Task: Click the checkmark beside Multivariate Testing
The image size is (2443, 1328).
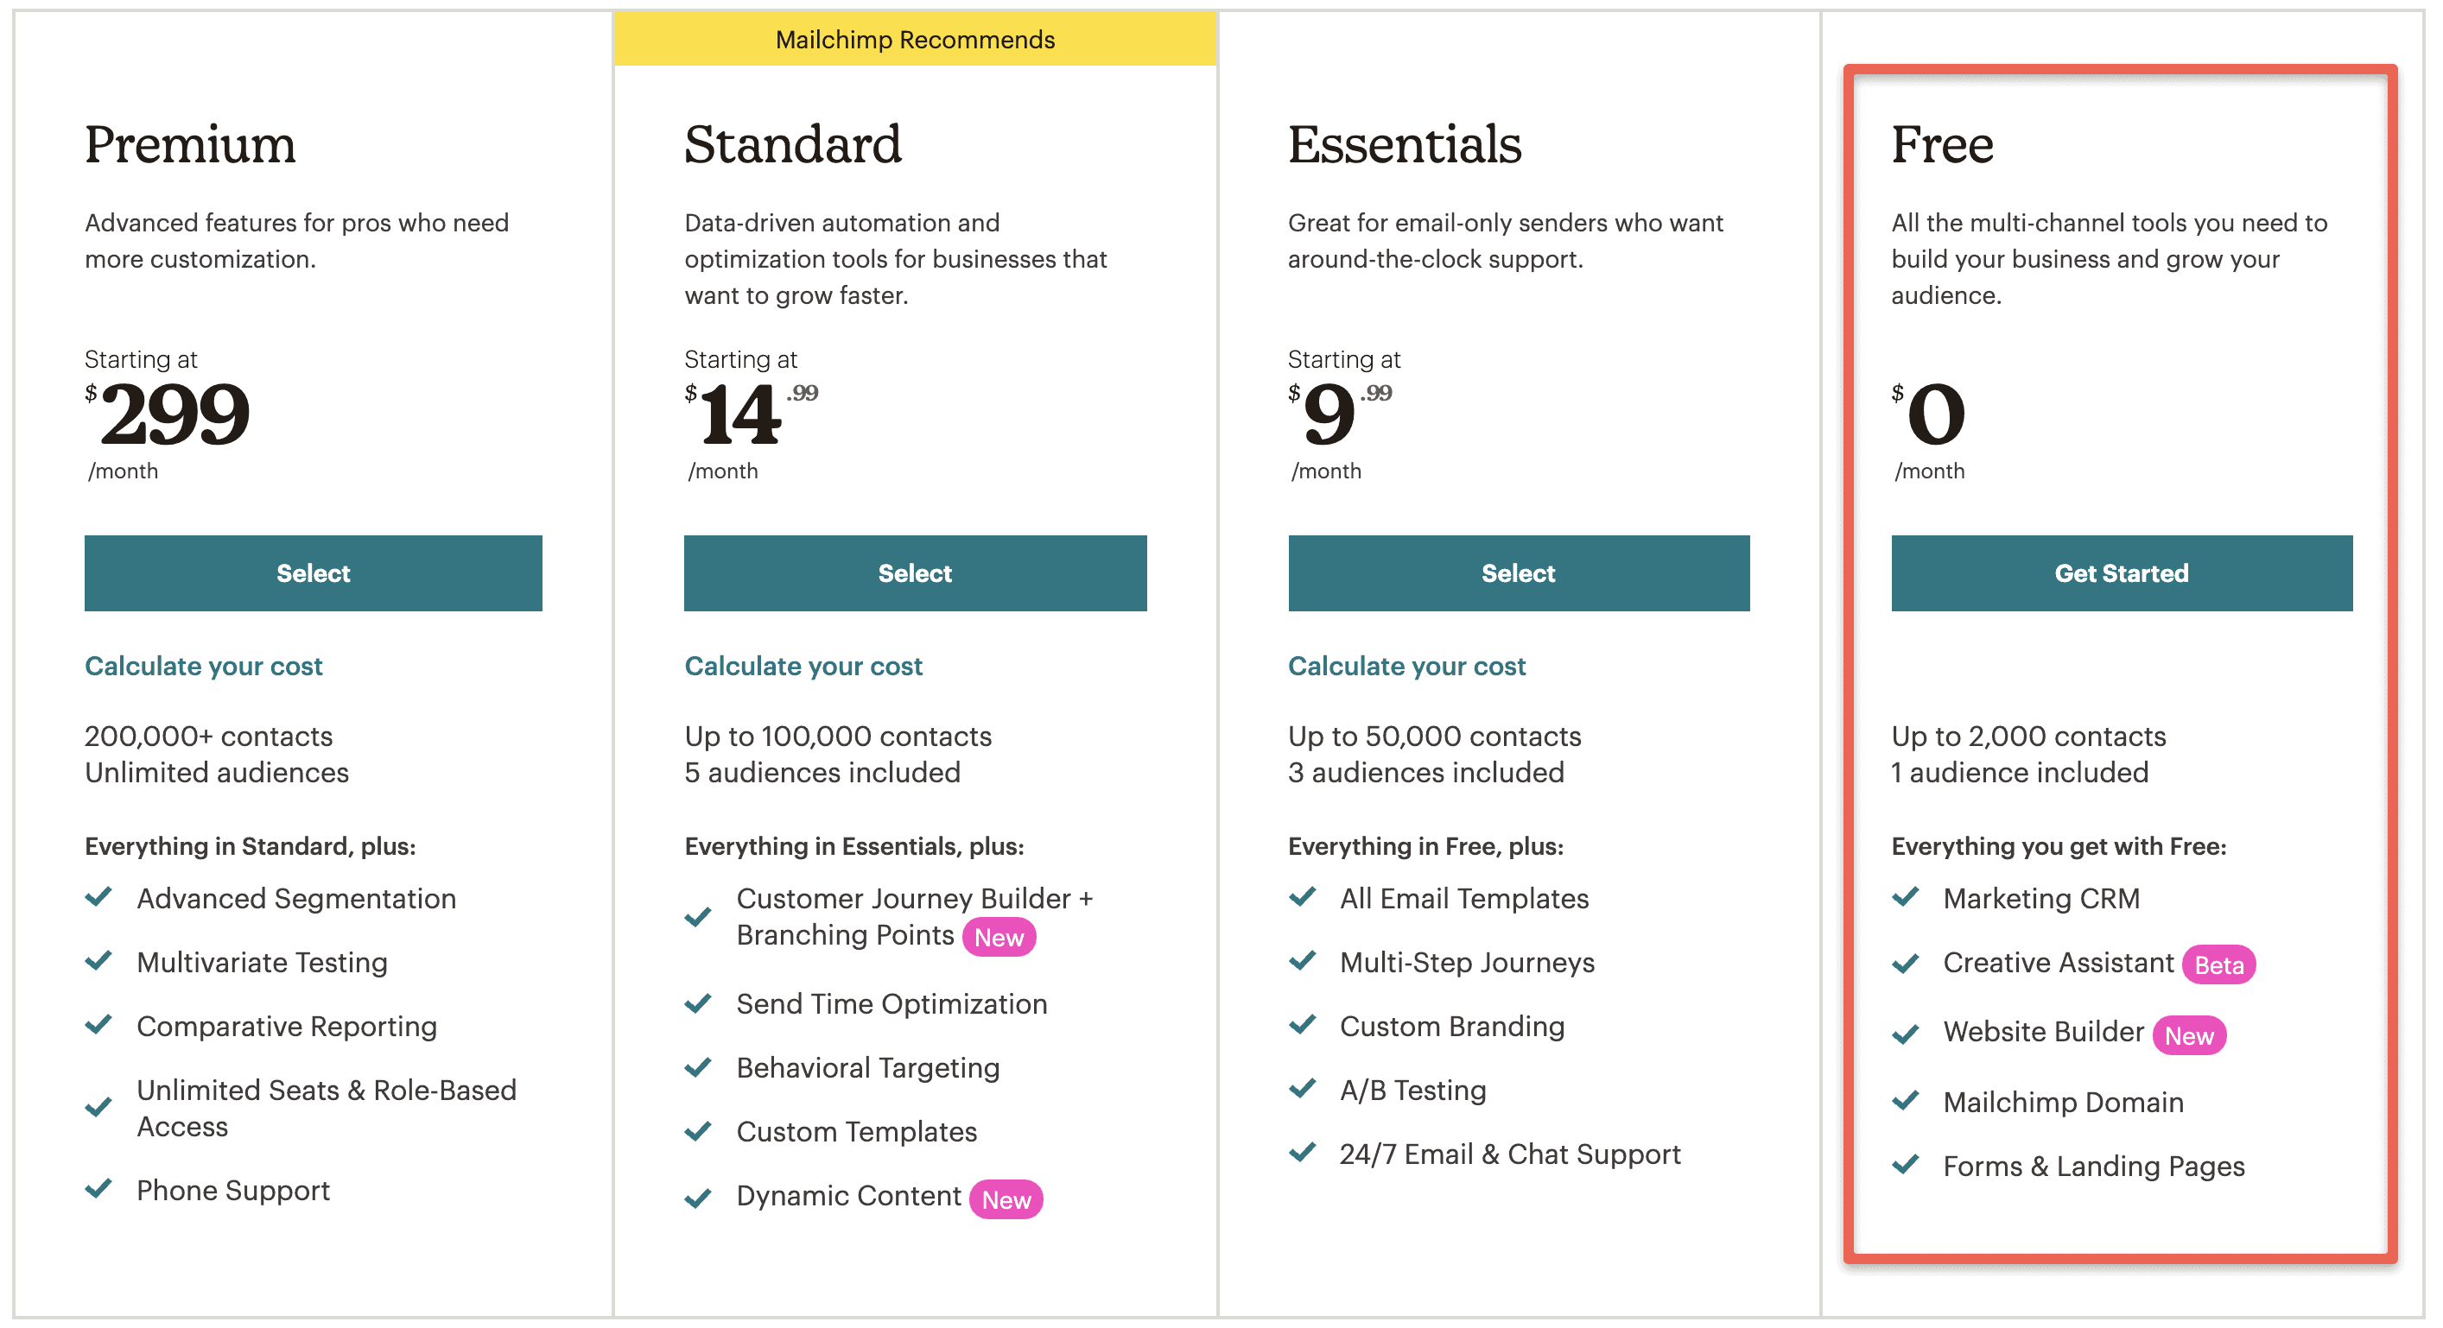Action: pos(98,962)
